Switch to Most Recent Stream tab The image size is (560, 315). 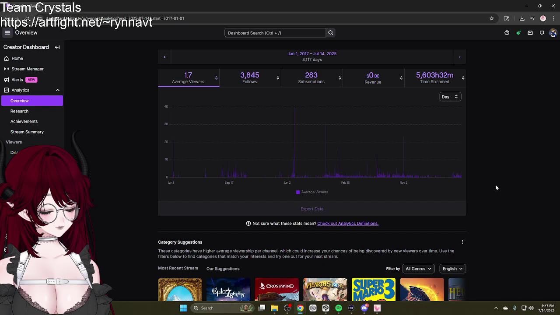[178, 268]
